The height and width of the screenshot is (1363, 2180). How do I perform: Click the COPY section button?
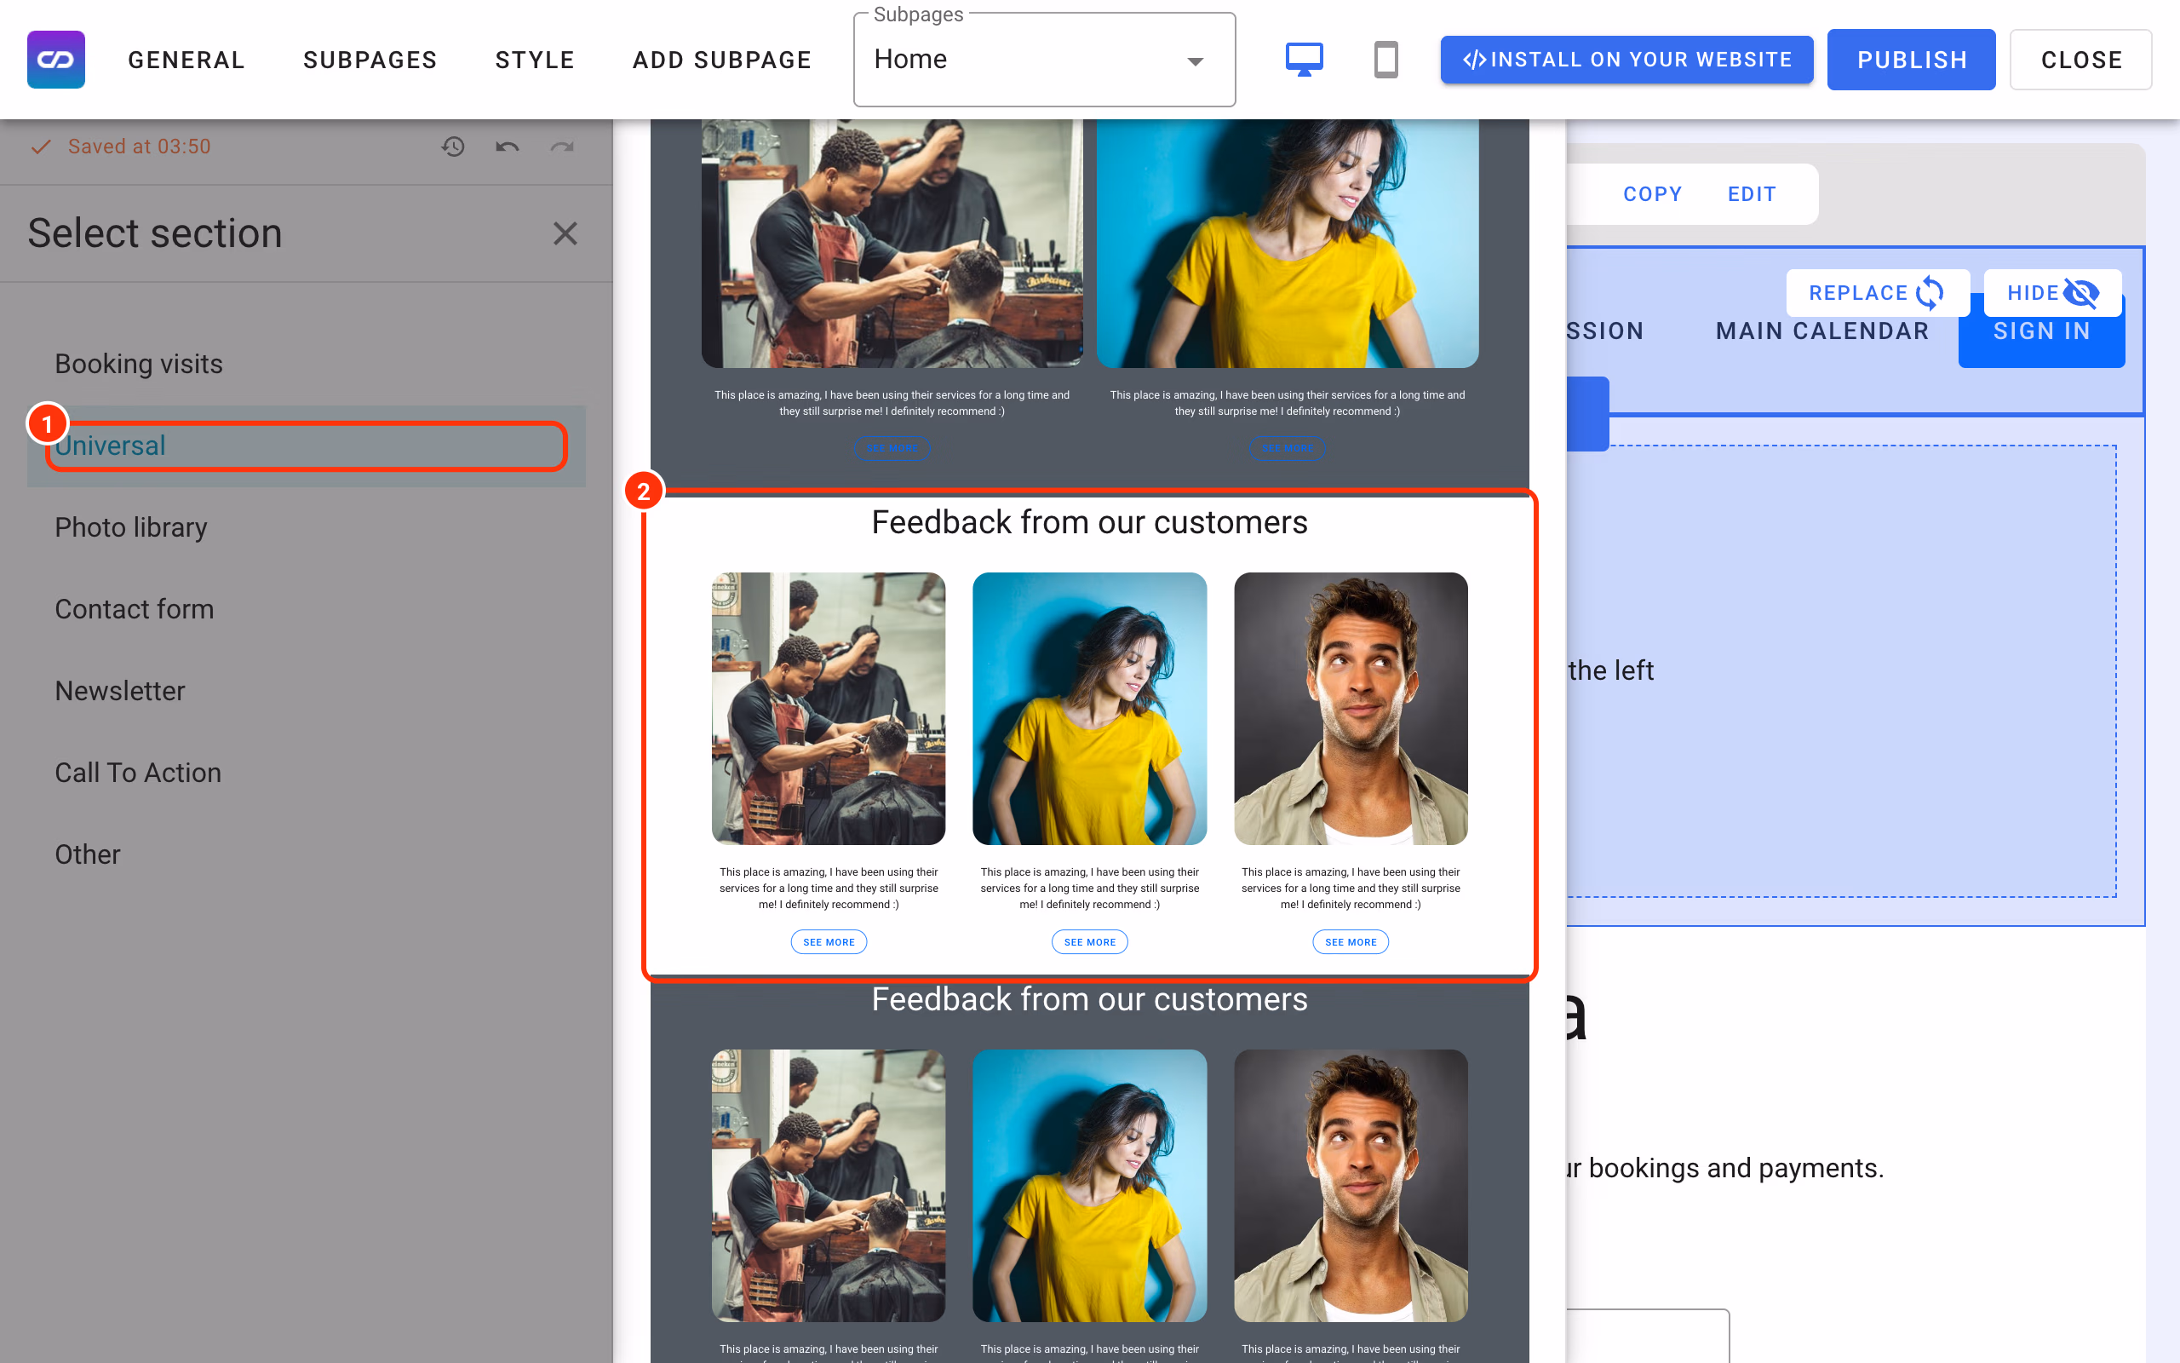coord(1652,194)
